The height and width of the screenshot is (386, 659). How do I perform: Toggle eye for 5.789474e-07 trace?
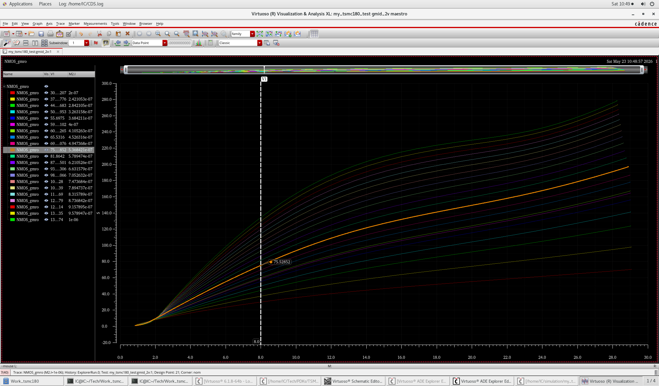click(46, 156)
